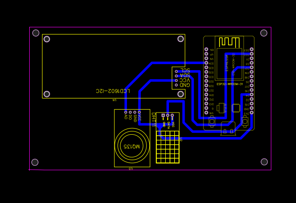Click the MQ135 VCC pad
The width and height of the screenshot is (296, 203).
point(139,113)
